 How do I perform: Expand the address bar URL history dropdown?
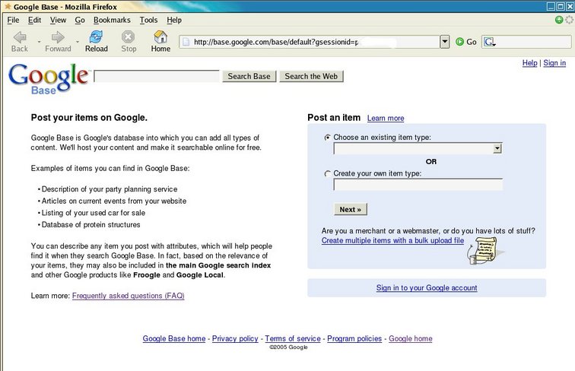[x=444, y=42]
